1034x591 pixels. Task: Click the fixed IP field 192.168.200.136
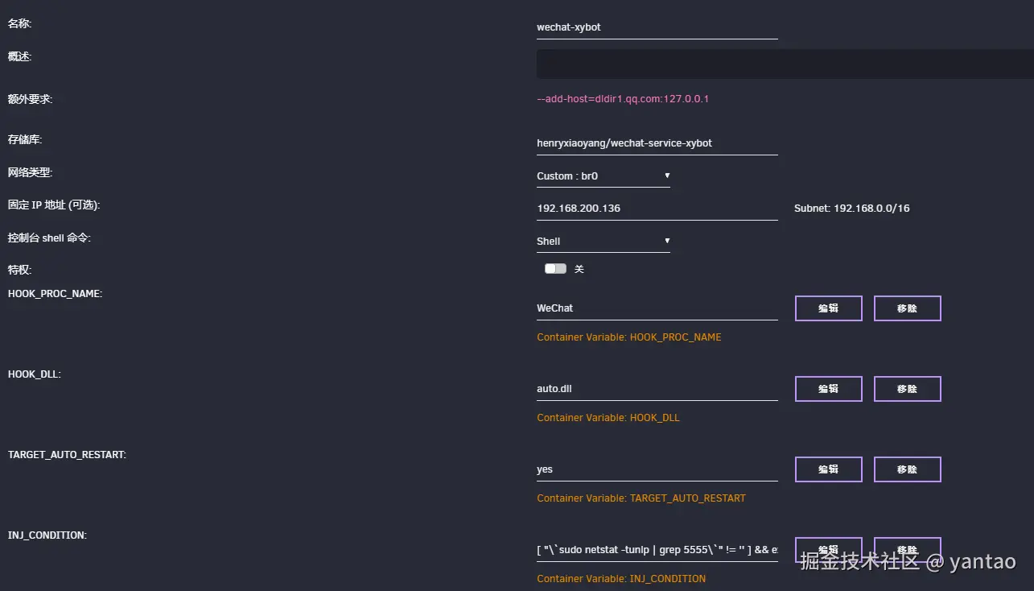pyautogui.click(x=657, y=209)
